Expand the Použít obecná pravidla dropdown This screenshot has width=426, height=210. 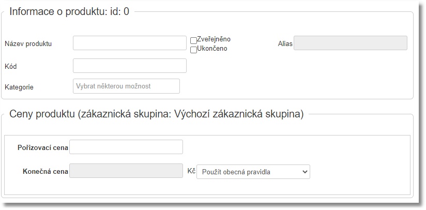pyautogui.click(x=253, y=172)
